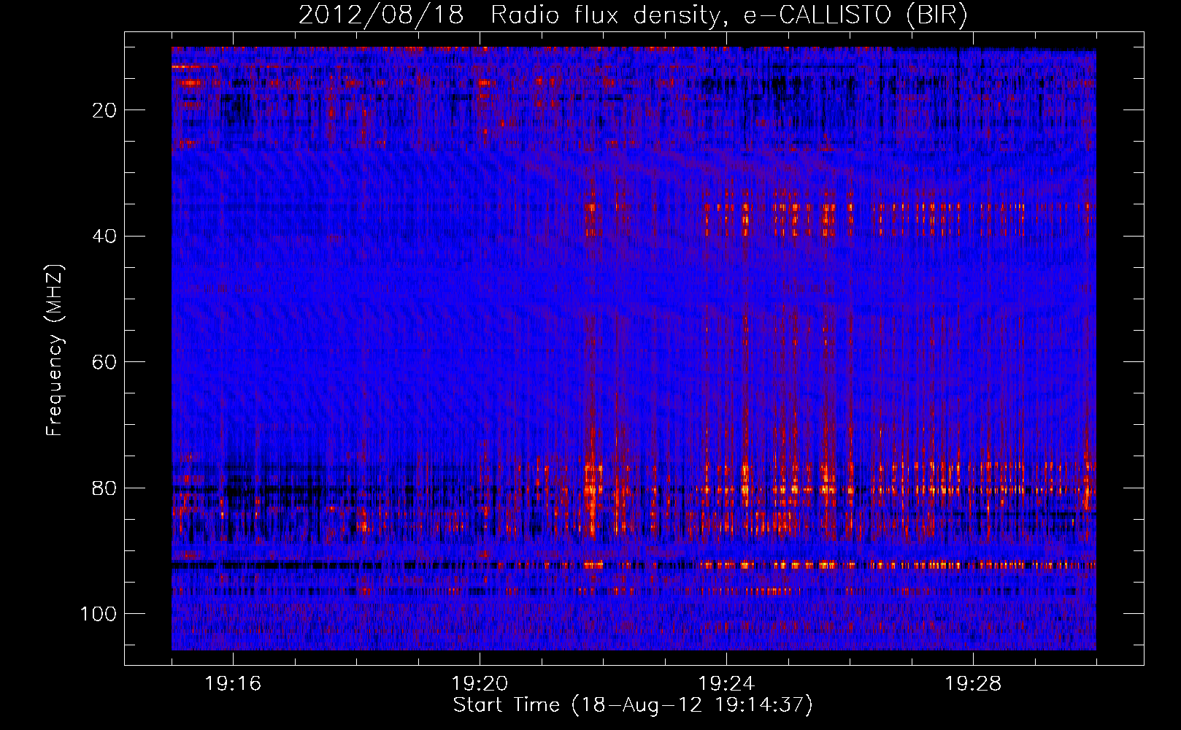Click the 80 MHz frequency tick label
1181x730 pixels.
105,488
